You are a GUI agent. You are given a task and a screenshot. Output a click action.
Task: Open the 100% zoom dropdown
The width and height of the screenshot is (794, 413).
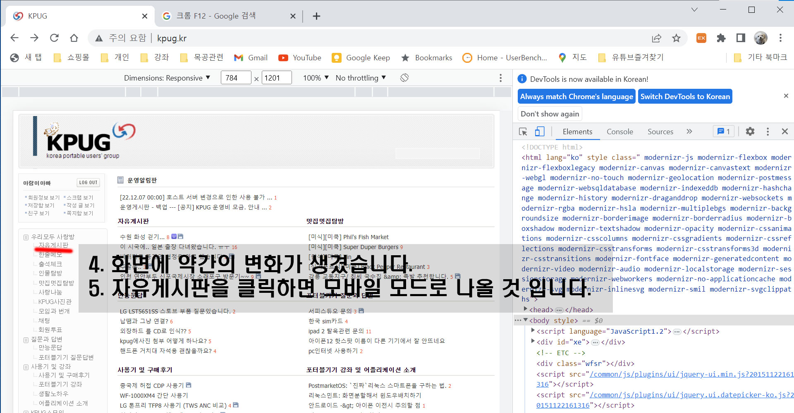point(316,78)
